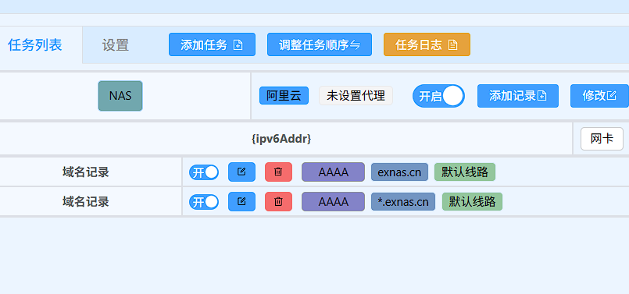629x294 pixels.
Task: Toggle the 开启 task switch
Action: [438, 96]
